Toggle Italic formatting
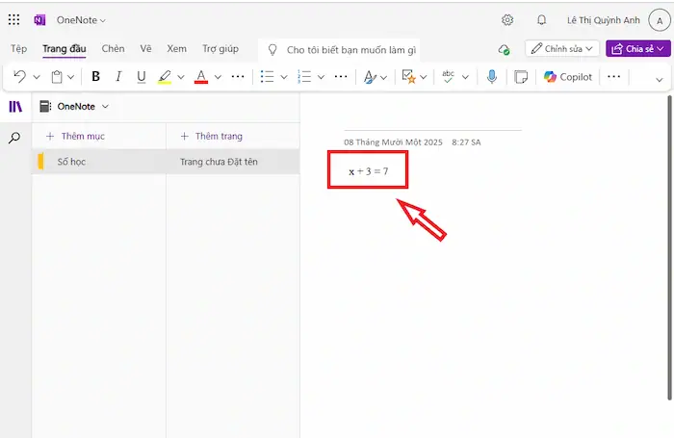This screenshot has width=674, height=438. pyautogui.click(x=118, y=77)
